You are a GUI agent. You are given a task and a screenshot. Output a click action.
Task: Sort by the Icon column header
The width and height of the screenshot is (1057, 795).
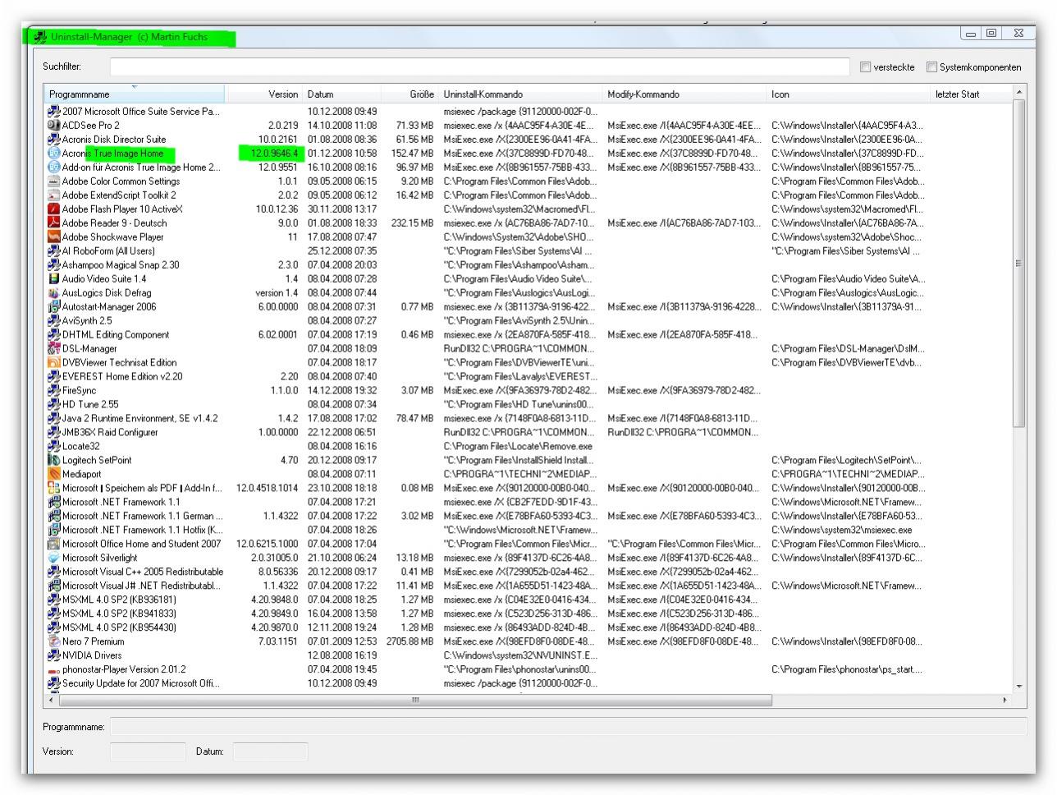coord(849,94)
